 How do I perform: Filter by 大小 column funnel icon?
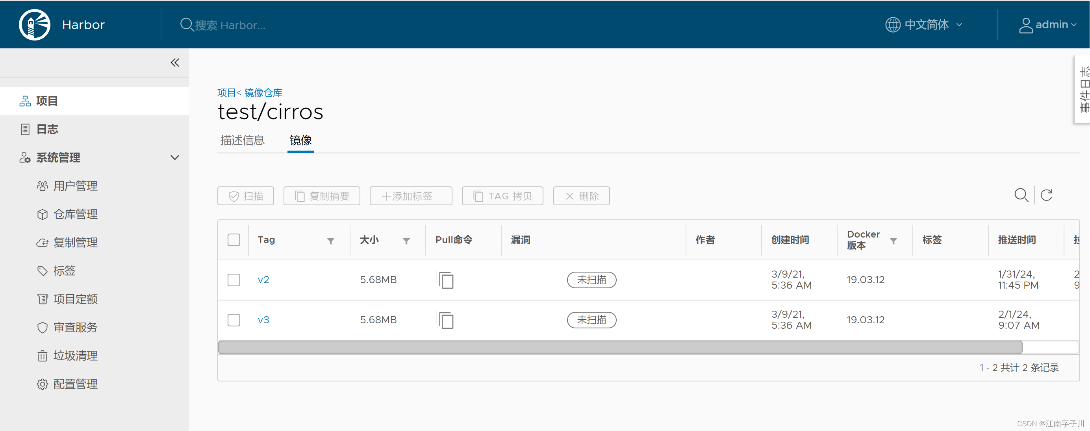point(406,241)
